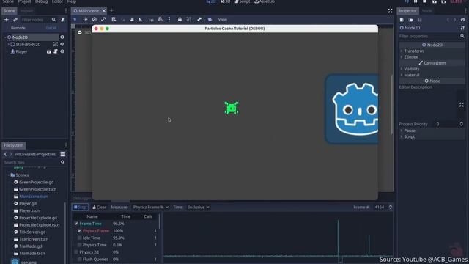469x264 pixels.
Task: Switch scene tree to Local
Action: click(51, 28)
